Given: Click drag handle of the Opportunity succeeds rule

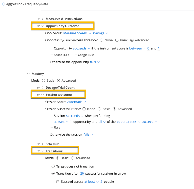Looking at the screenshot, I should [x=52, y=48].
